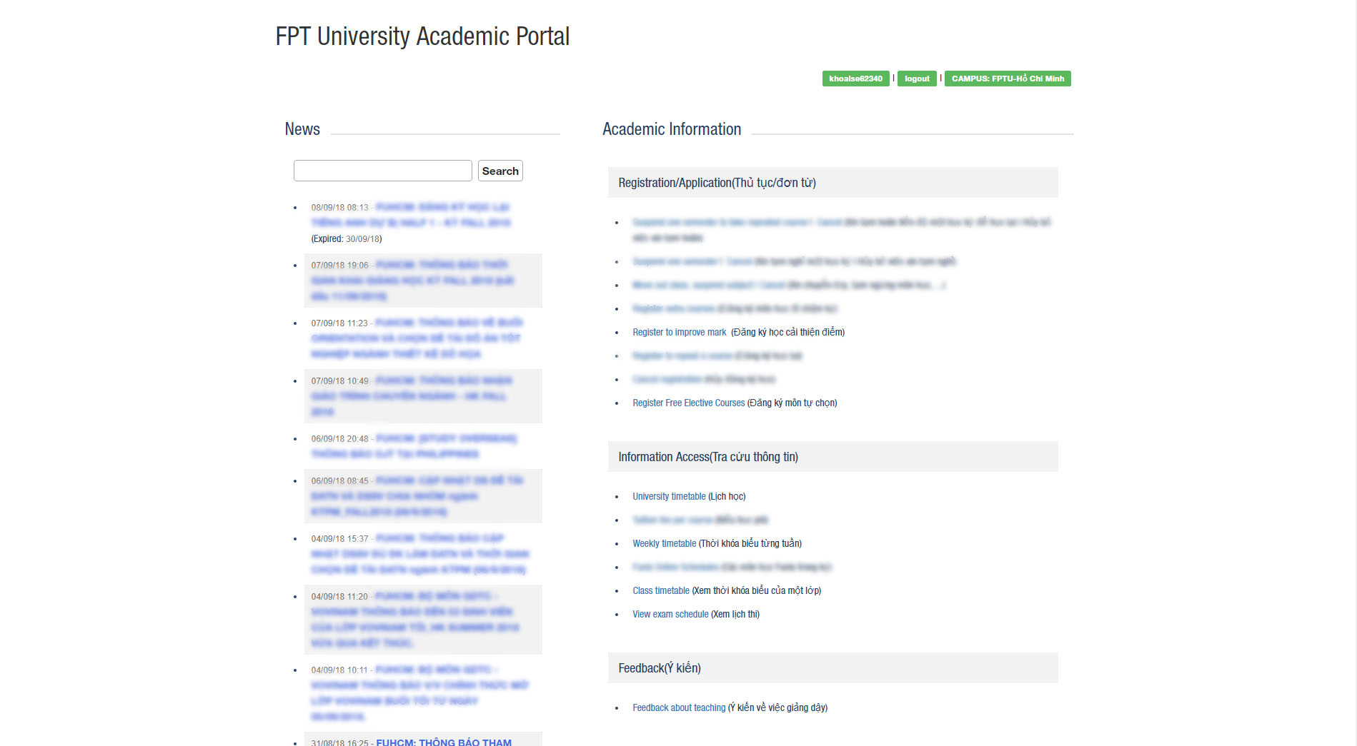The height and width of the screenshot is (746, 1357).
Task: Click the Academic Information heading
Action: tap(672, 129)
